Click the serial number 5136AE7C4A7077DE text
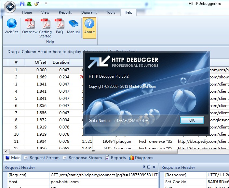Viewport: 229px width, 188px height. pyautogui.click(x=131, y=121)
